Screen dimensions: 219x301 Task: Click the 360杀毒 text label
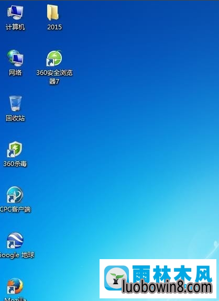pyautogui.click(x=15, y=163)
